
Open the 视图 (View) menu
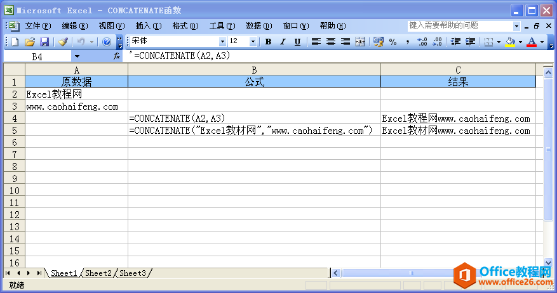112,26
